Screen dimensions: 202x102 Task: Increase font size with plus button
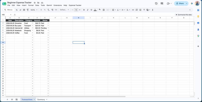point(80,10)
